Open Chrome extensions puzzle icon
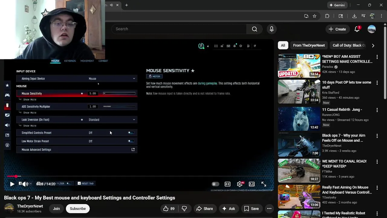This screenshot has width=387, height=218. [327, 16]
